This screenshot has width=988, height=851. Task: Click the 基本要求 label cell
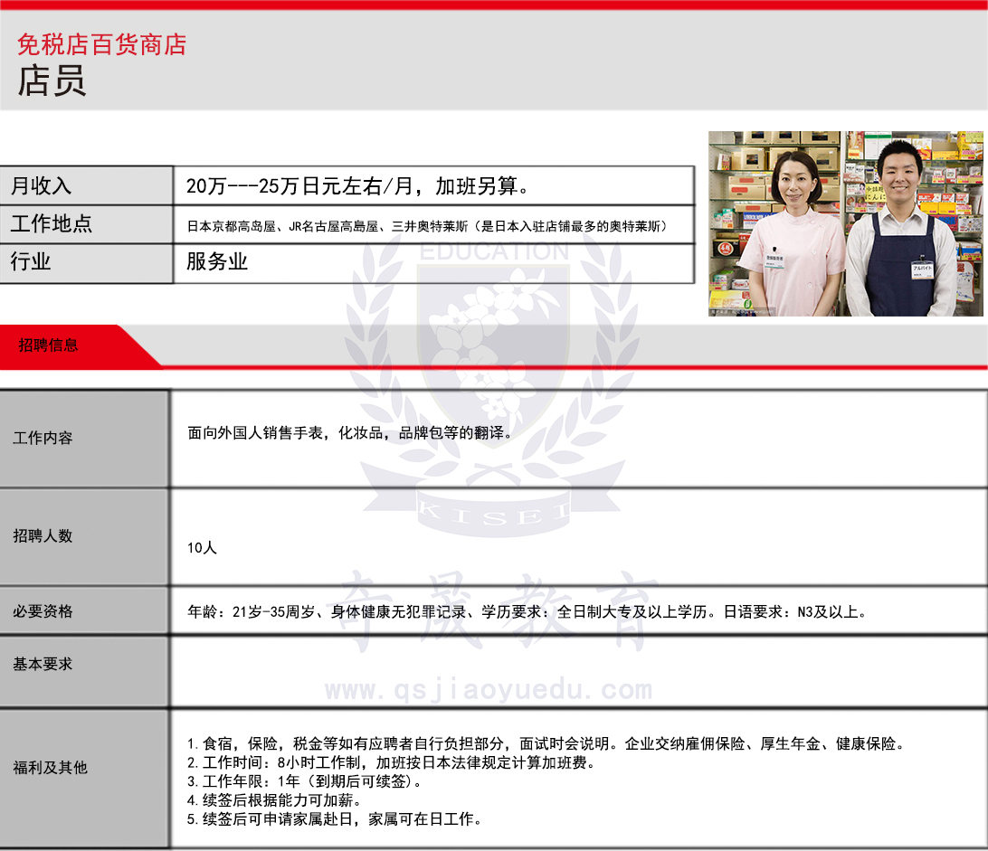[x=84, y=671]
